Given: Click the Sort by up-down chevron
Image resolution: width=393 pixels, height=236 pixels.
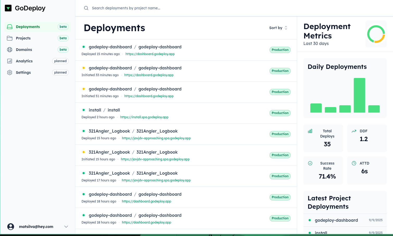Looking at the screenshot, I should (286, 28).
